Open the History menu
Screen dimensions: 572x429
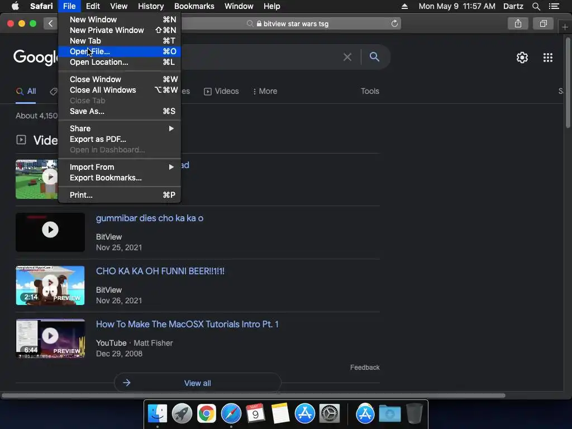pos(151,6)
